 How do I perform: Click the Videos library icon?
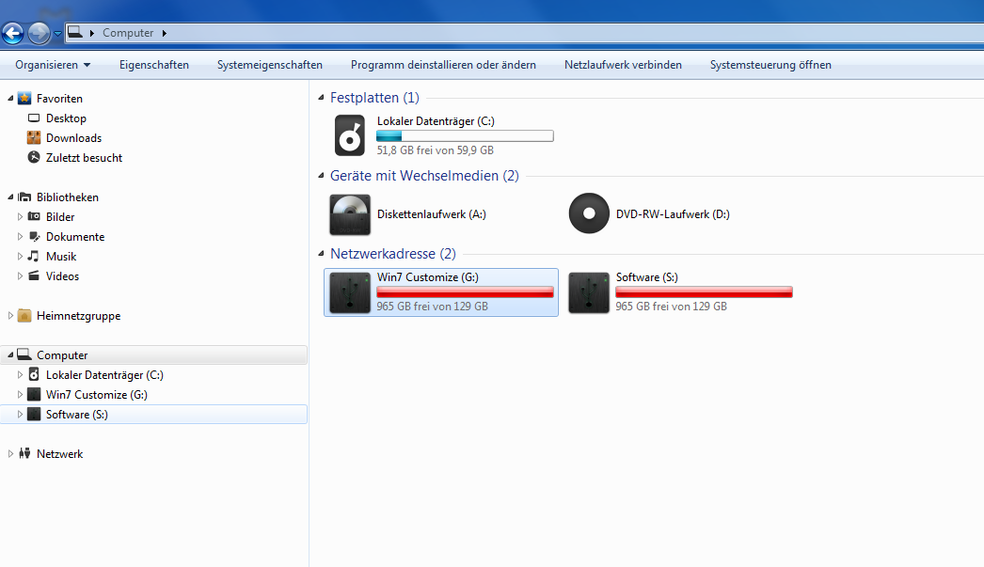34,276
